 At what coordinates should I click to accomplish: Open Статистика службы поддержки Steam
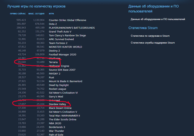pyautogui.click(x=153, y=43)
